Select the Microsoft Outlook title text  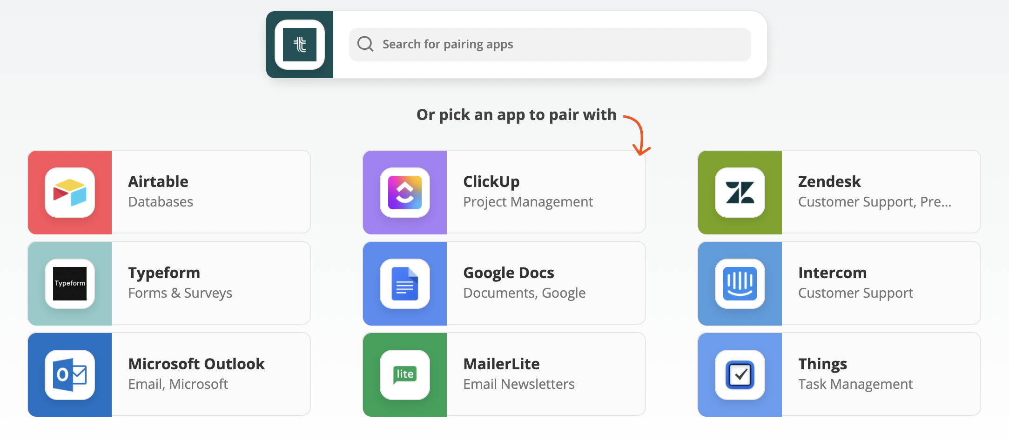point(196,364)
